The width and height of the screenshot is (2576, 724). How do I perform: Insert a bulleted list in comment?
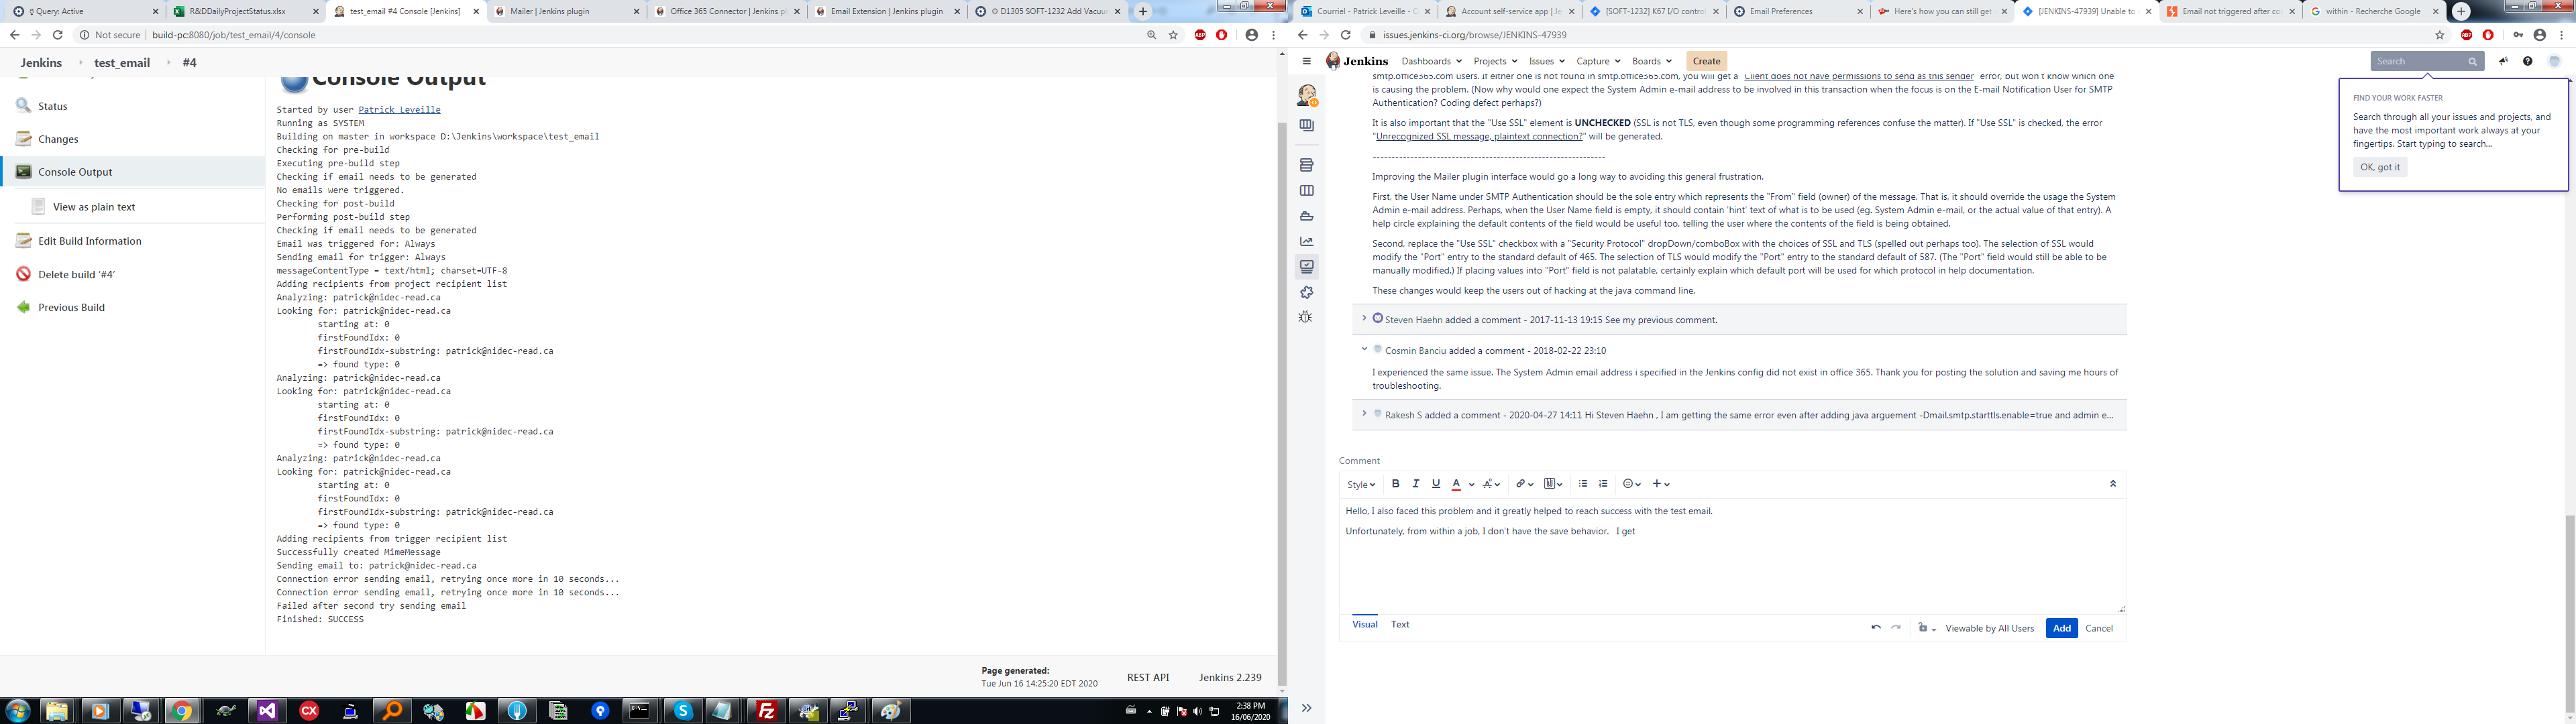[1582, 484]
